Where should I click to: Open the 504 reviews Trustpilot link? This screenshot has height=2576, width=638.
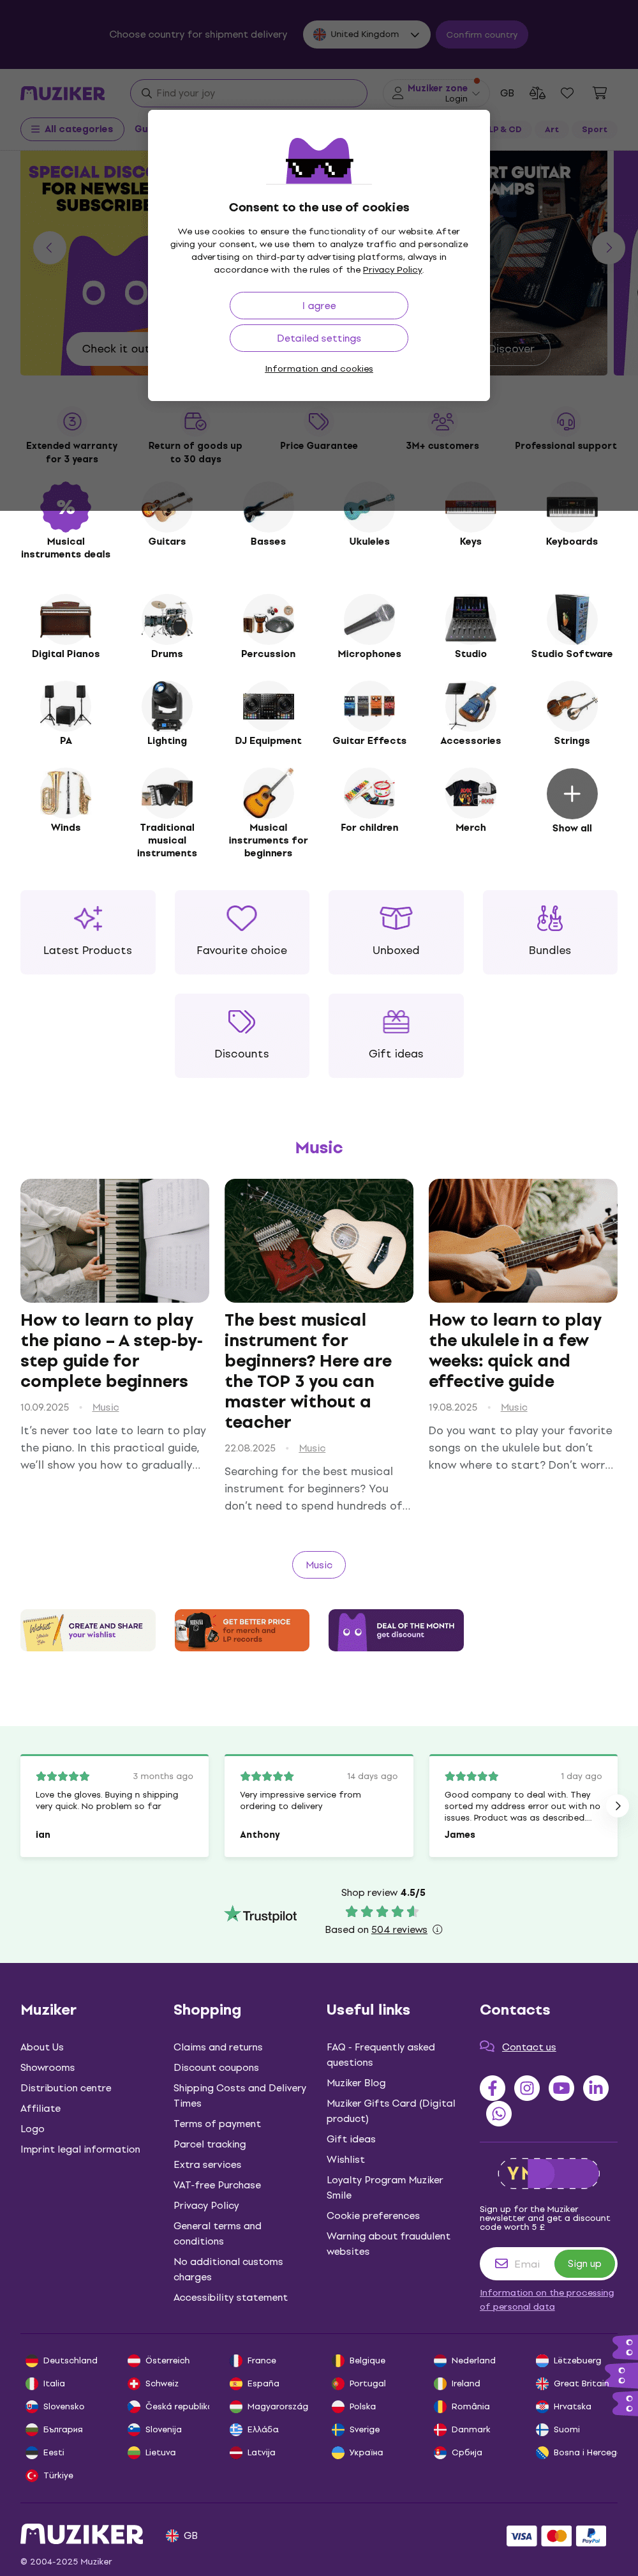(x=399, y=1930)
